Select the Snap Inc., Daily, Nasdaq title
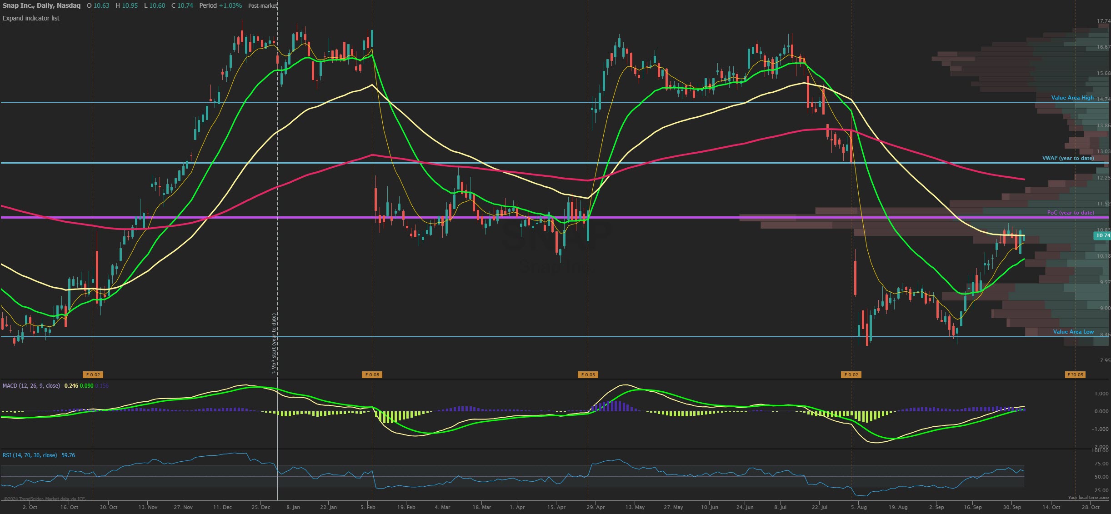Screen dimensions: 1111x514 (x=41, y=5)
